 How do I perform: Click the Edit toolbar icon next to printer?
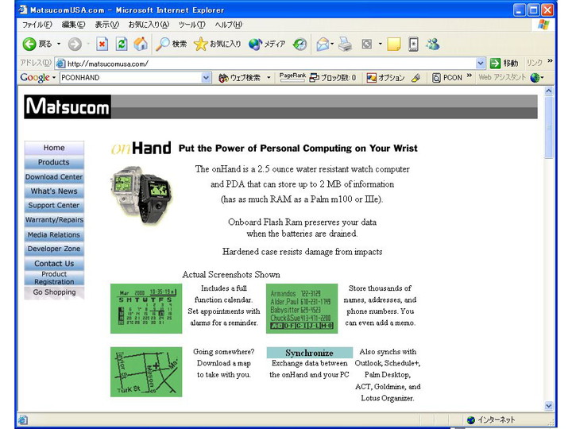366,44
